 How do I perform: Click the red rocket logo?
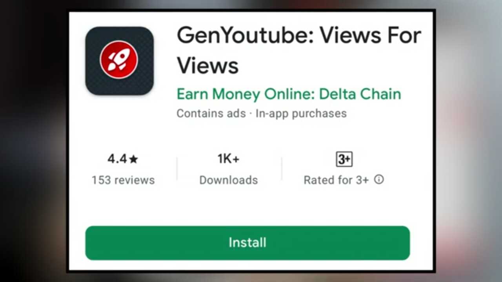coord(119,60)
